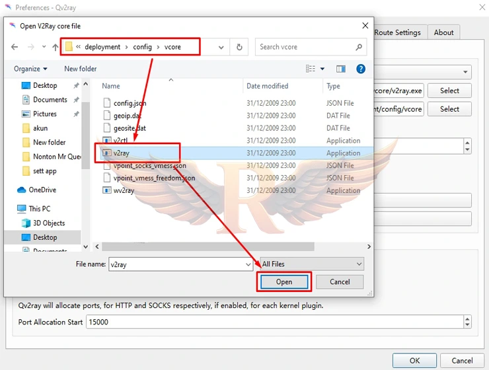This screenshot has height=370, width=489.
Task: Select the 3D Objects folder
Action: point(48,223)
